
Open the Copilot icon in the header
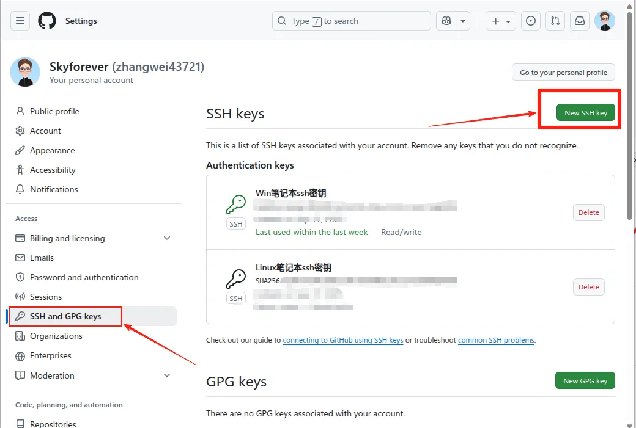click(446, 20)
